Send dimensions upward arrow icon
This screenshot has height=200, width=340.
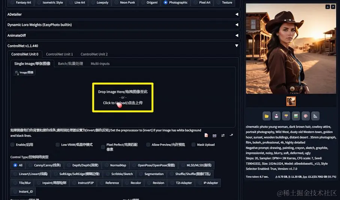click(x=232, y=135)
